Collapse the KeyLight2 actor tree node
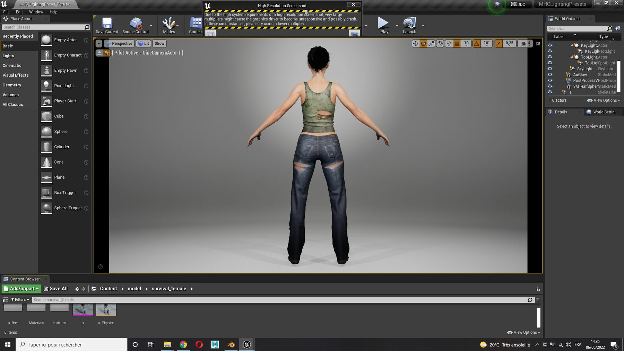 point(571,45)
